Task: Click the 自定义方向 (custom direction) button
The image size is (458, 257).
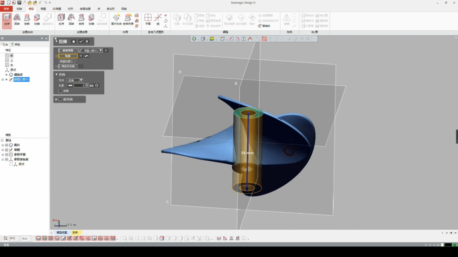Action: 68,66
